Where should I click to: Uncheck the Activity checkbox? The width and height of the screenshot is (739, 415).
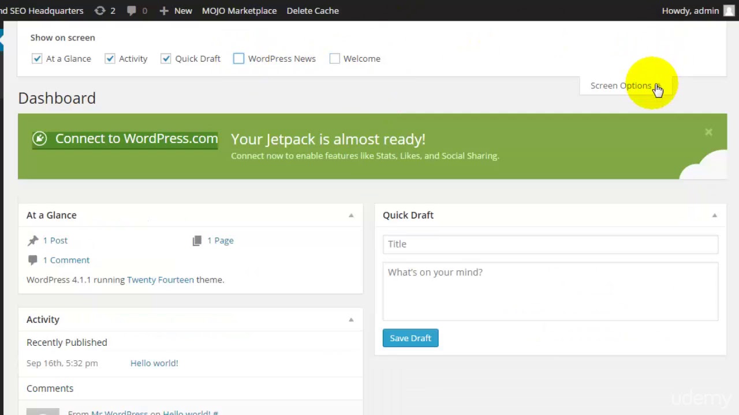[110, 58]
